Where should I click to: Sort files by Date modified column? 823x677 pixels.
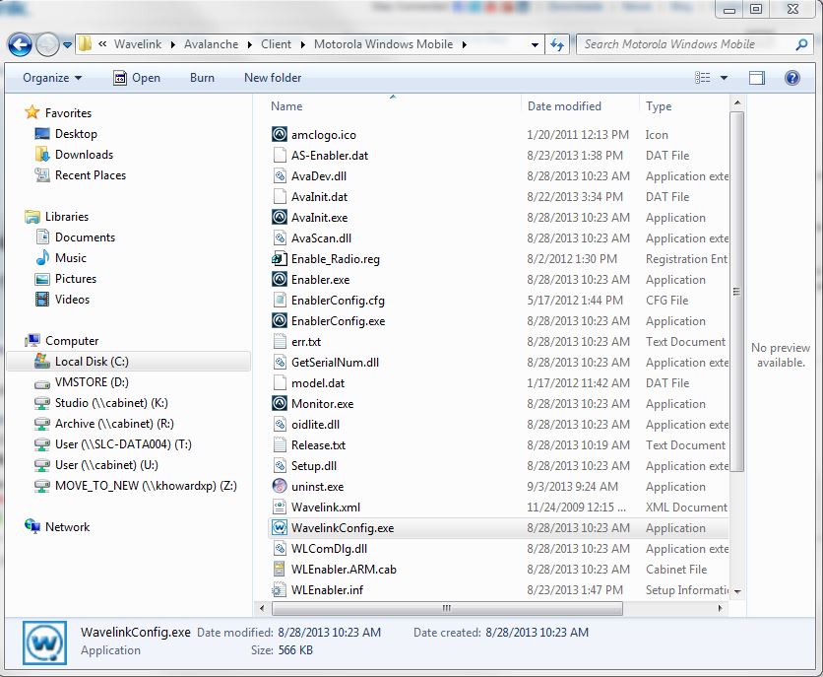point(564,106)
